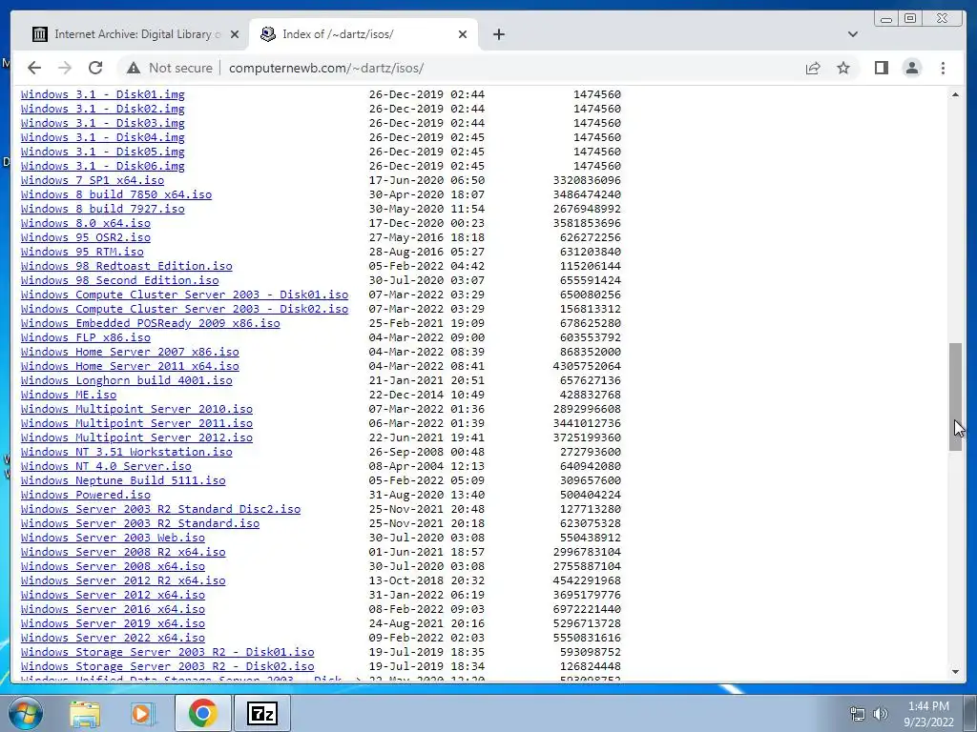Screen dimensions: 977x732
Task: Open 7-Zip from the taskbar
Action: click(261, 713)
